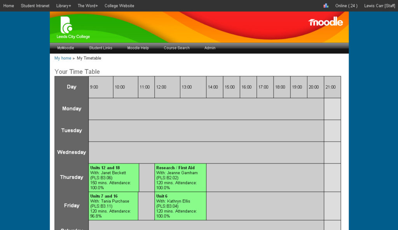Select the Units 12 and 18 class block
398x230 pixels.
point(113,177)
